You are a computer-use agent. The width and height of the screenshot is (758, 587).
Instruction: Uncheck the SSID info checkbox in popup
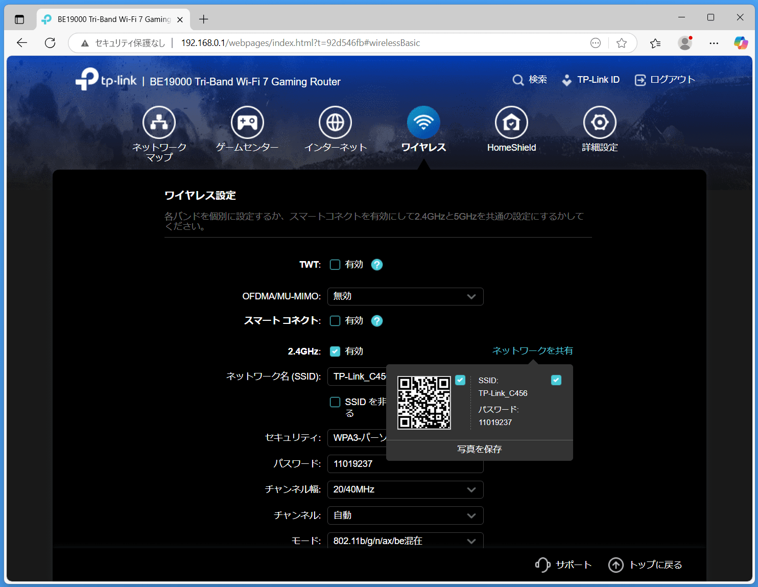coord(556,380)
